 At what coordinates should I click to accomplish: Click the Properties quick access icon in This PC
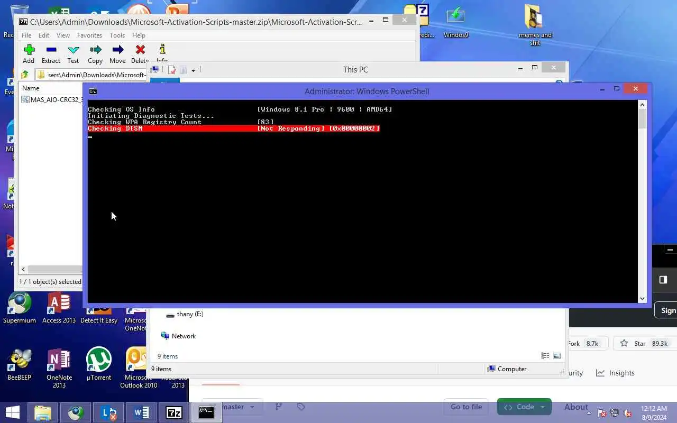tap(172, 70)
